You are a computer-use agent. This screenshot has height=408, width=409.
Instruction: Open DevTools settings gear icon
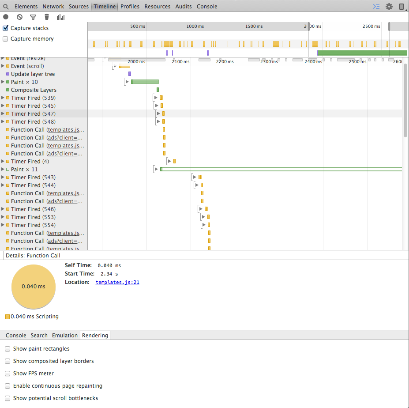(x=389, y=7)
